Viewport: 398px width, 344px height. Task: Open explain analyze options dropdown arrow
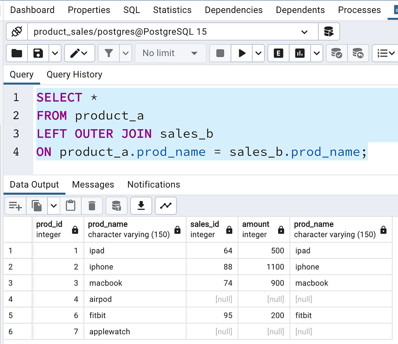coord(316,53)
